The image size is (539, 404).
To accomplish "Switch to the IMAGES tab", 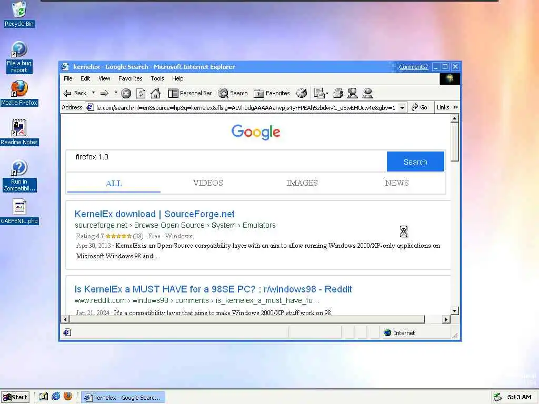I will click(302, 183).
